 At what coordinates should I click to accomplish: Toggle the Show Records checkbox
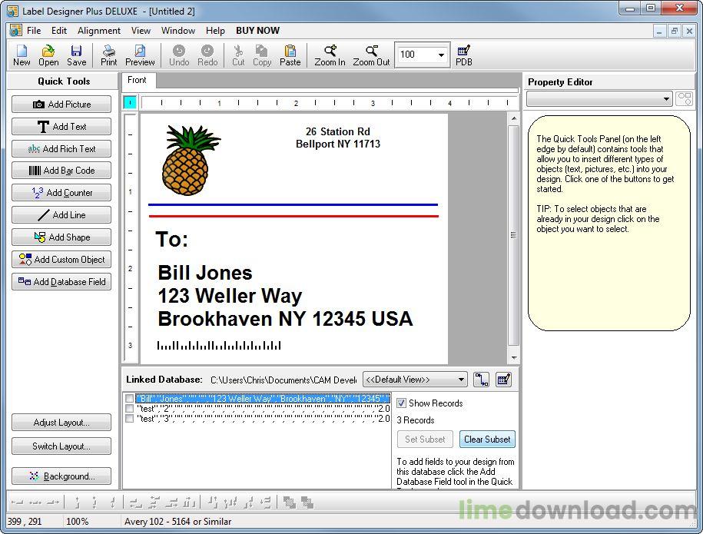tap(402, 403)
